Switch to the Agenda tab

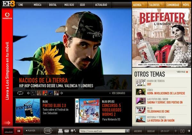140,5
